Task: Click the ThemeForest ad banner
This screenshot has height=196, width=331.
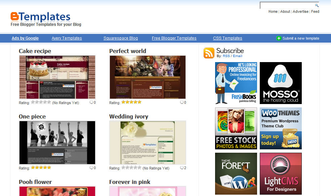Action: (x=236, y=174)
